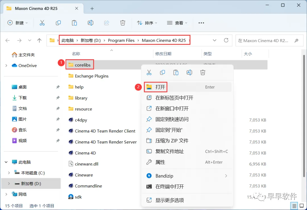
Task: Close the Maxon Cinema 4D R25 tab
Action: point(76,9)
